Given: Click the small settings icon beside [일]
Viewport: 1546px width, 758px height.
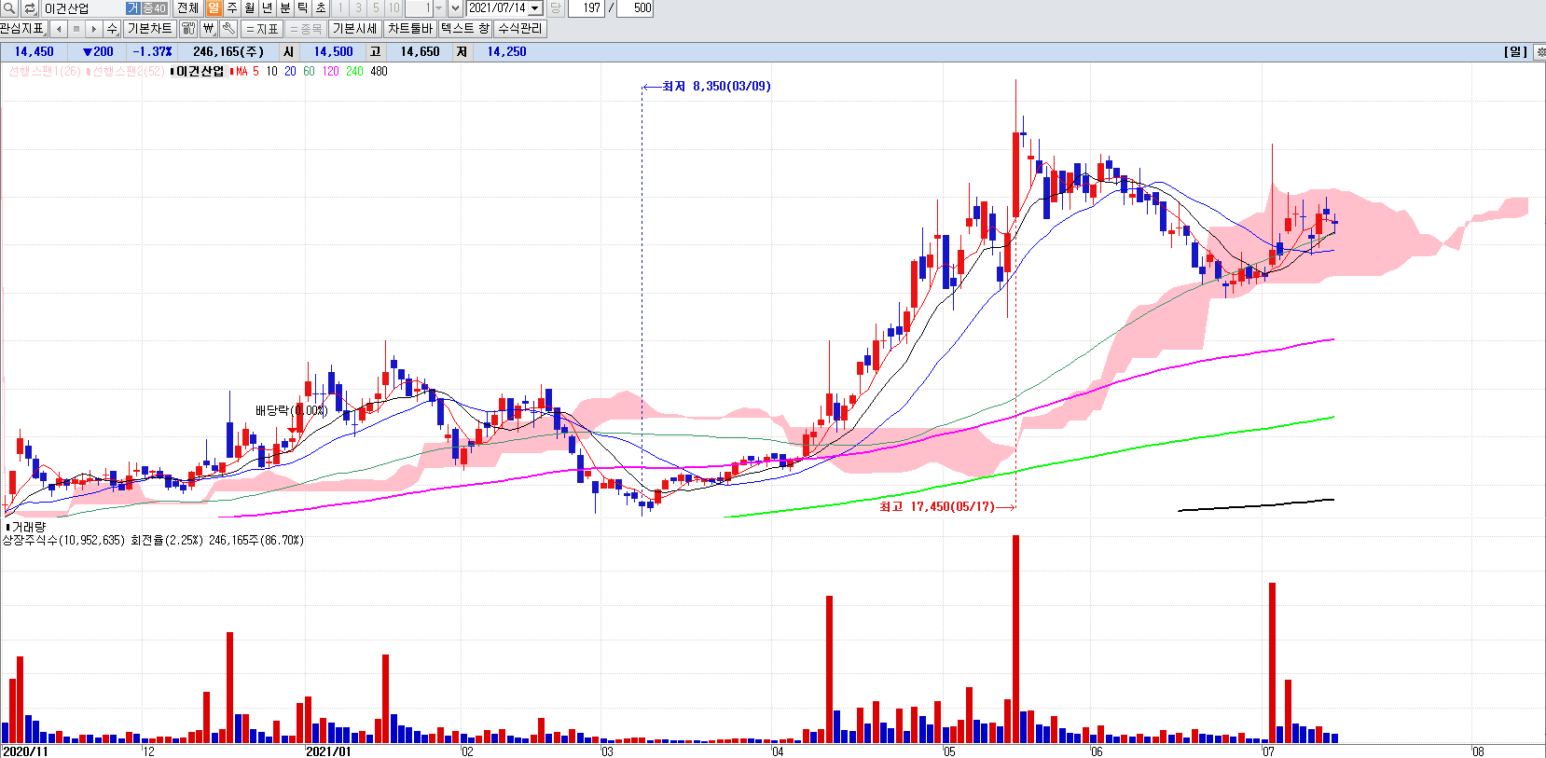Looking at the screenshot, I should (1539, 52).
